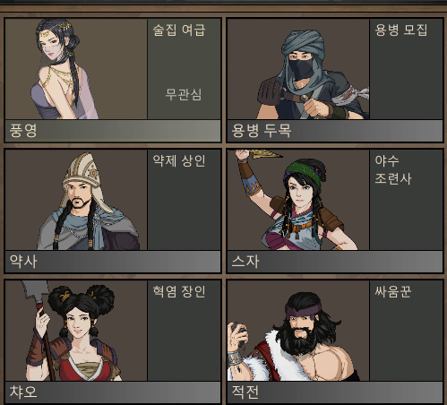Image resolution: width=447 pixels, height=405 pixels.
Task: Open the 혁염 장인 info panel
Action: [185, 331]
